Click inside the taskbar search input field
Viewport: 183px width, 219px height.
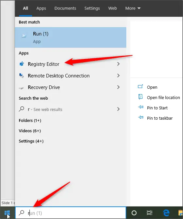[x=71, y=213]
